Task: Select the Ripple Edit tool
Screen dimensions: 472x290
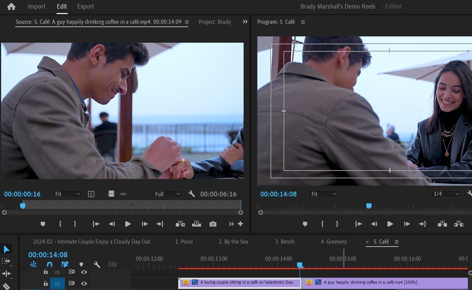Action: pos(6,274)
